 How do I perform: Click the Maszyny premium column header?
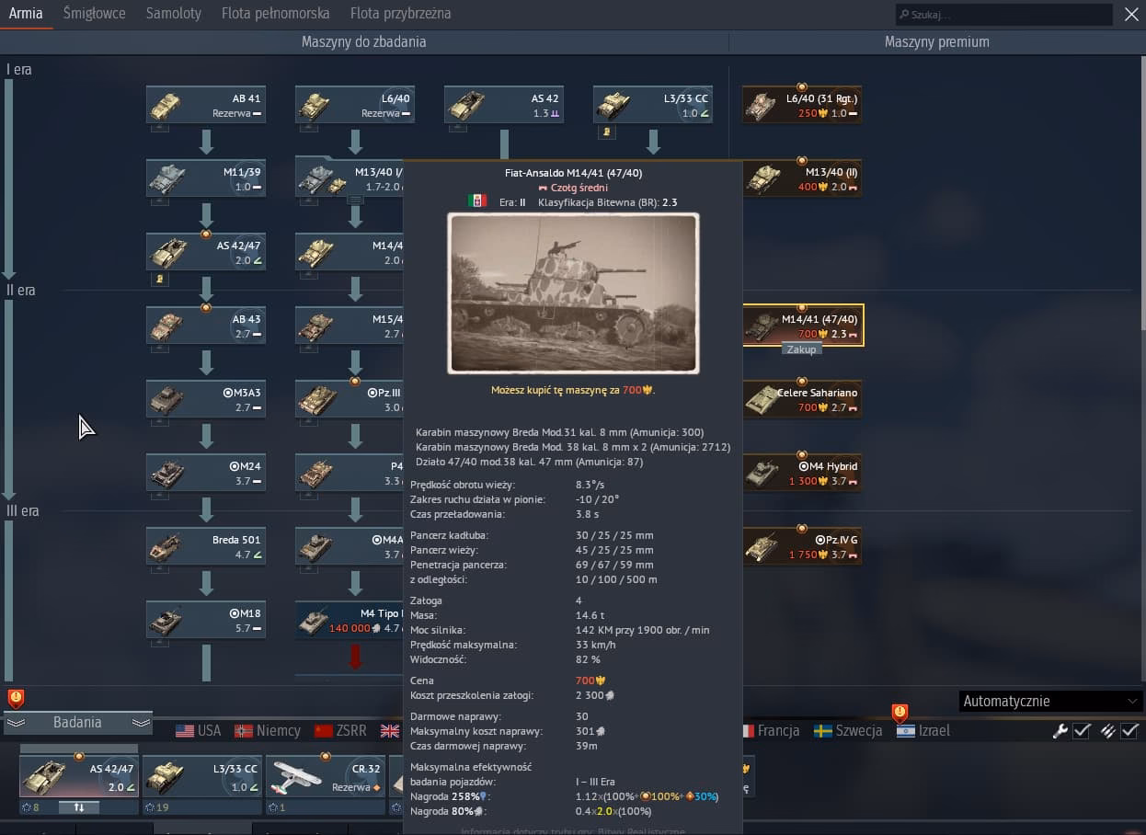click(x=937, y=42)
